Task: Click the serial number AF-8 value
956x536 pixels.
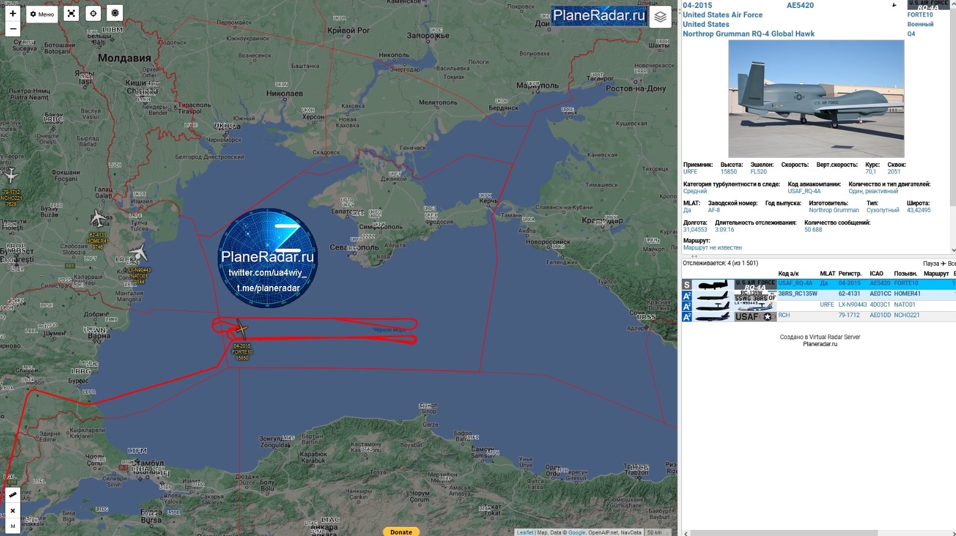Action: (x=714, y=210)
